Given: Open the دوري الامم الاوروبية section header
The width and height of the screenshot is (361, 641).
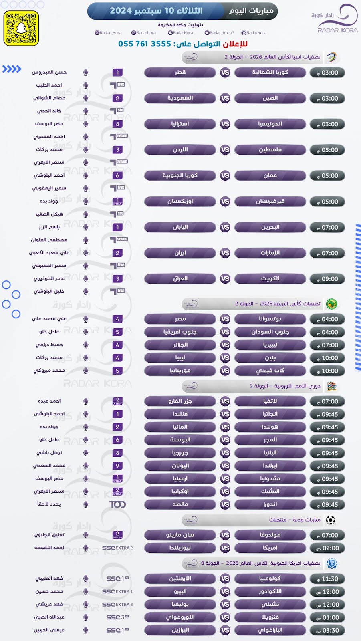Looking at the screenshot, I should tap(260, 386).
